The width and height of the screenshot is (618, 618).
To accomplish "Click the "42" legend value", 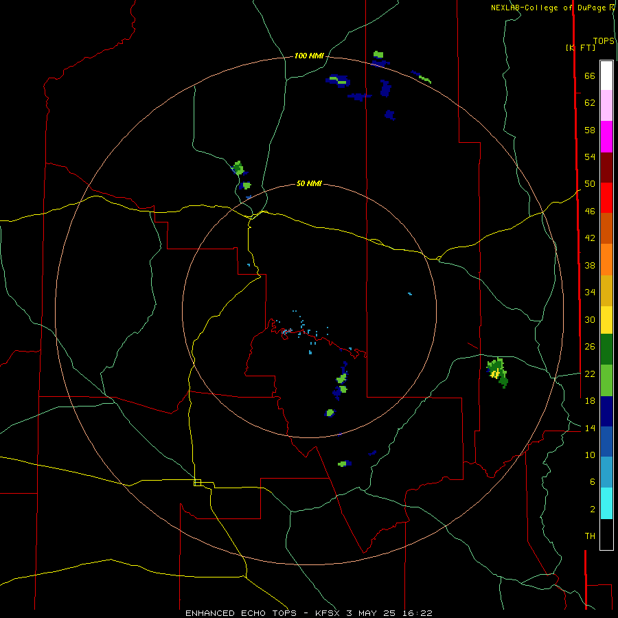I will click(590, 238).
